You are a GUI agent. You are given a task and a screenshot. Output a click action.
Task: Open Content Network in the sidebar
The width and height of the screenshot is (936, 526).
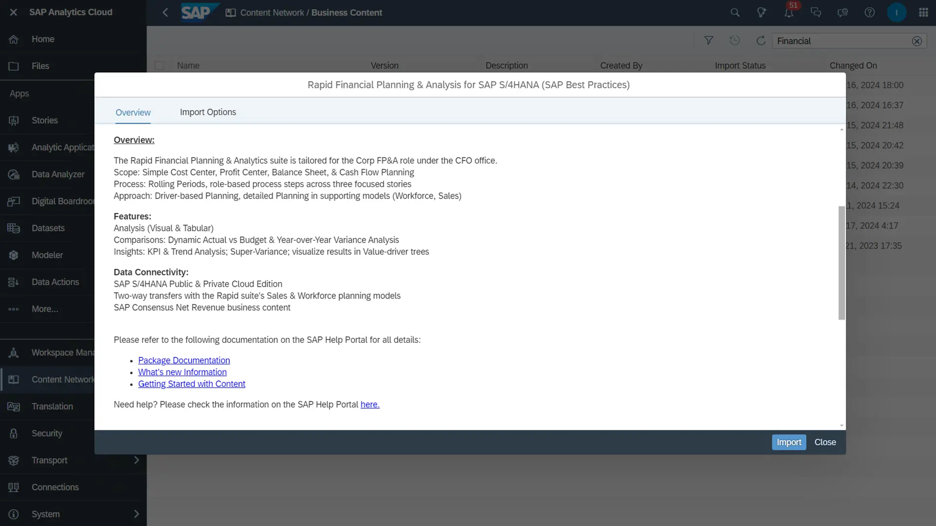coord(47,379)
